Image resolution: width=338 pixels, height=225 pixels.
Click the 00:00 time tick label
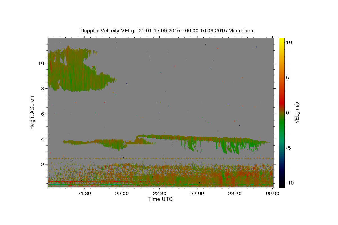pyautogui.click(x=273, y=193)
